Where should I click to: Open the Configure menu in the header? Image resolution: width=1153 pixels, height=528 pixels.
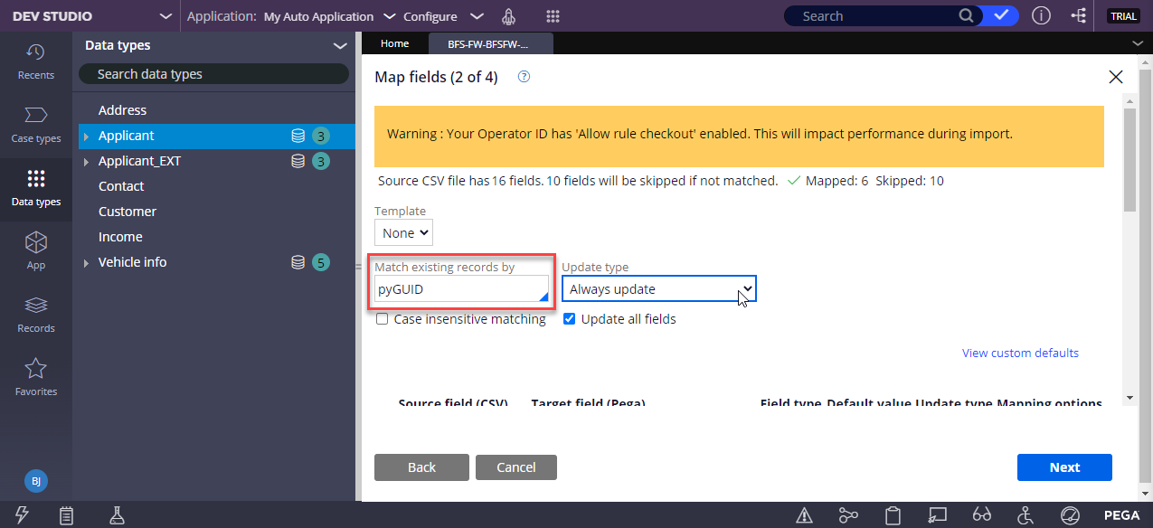click(439, 15)
